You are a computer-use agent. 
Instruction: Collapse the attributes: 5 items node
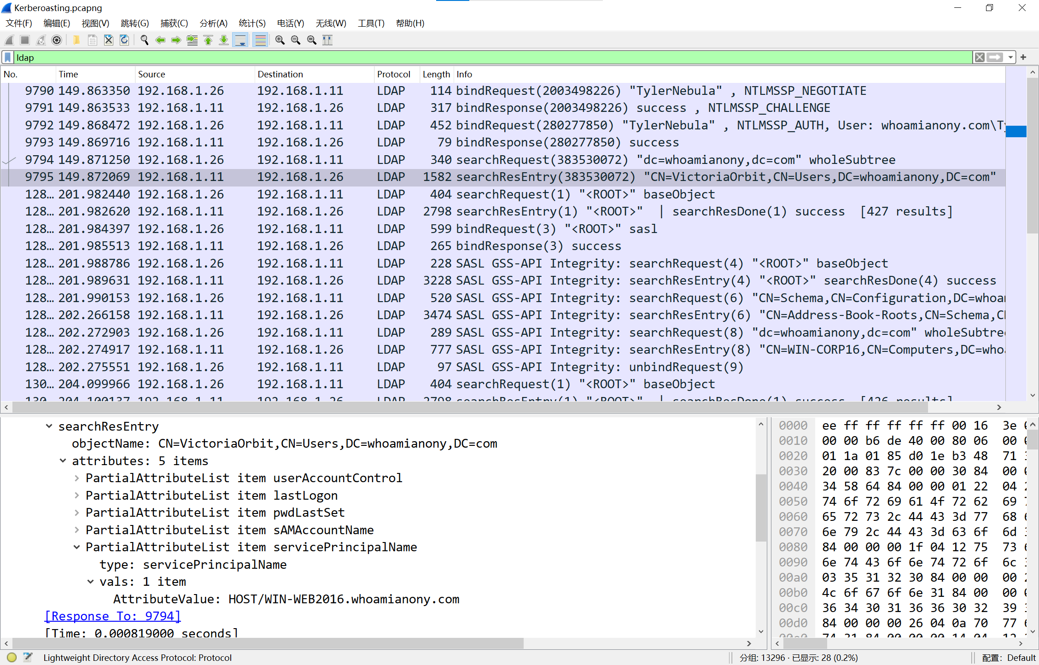click(x=63, y=461)
